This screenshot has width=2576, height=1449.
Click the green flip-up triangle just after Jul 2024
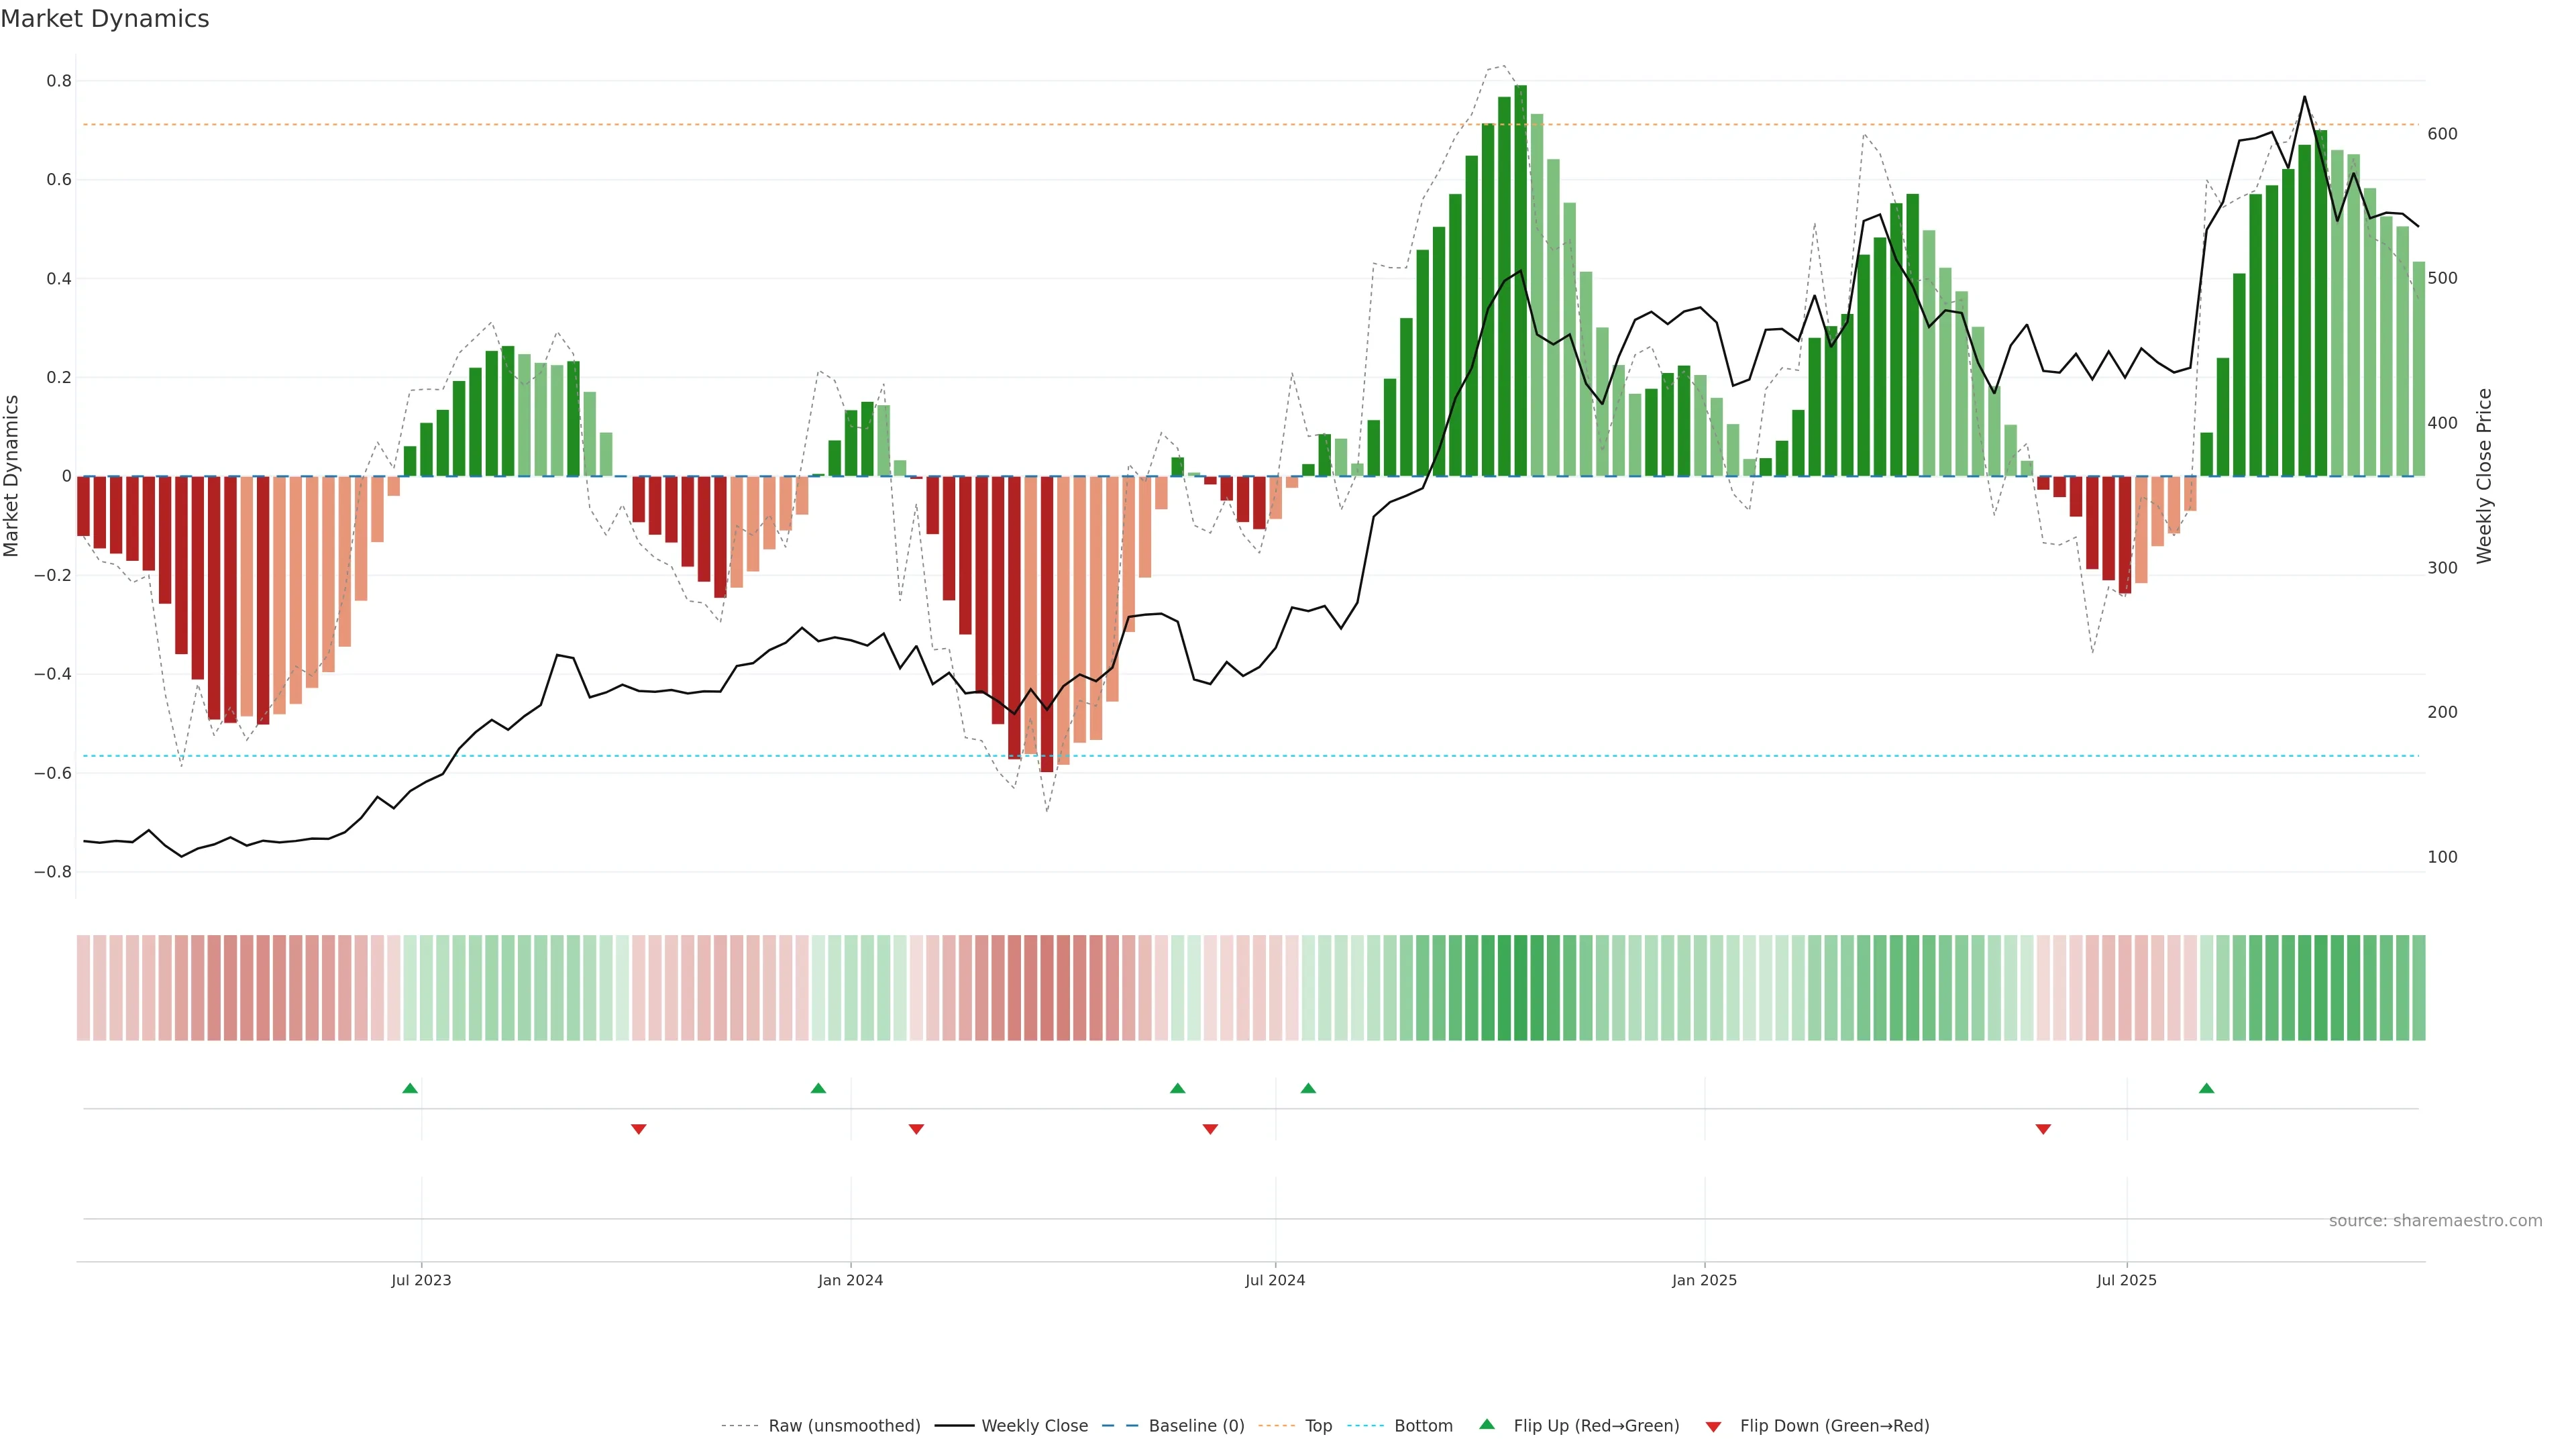click(1308, 1088)
